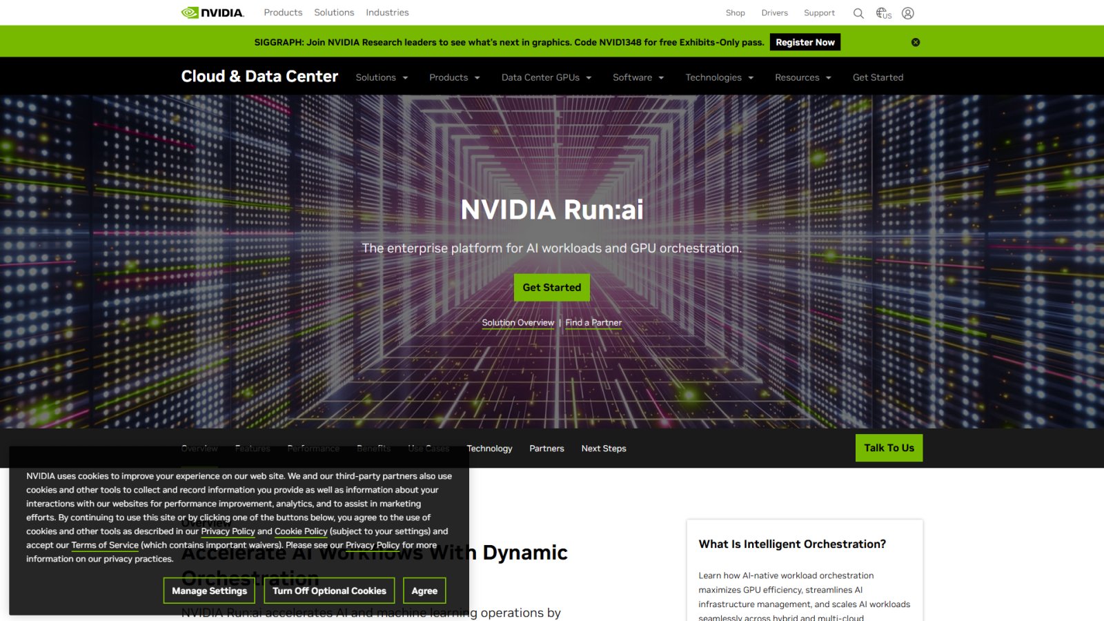This screenshot has width=1104, height=621.
Task: Go to Drivers link
Action: (x=775, y=13)
